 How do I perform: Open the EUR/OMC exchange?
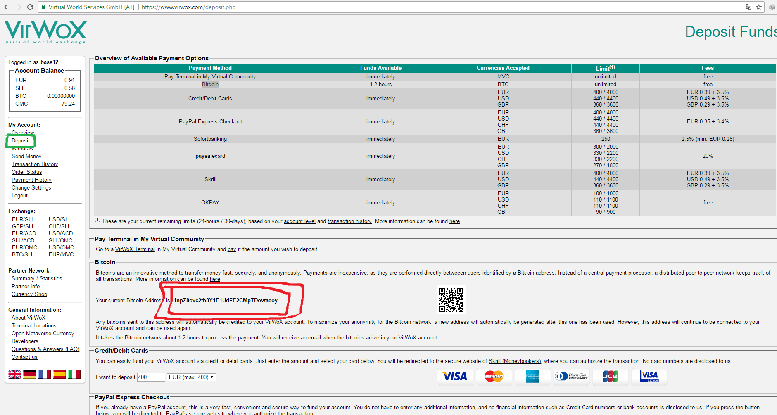coord(24,247)
